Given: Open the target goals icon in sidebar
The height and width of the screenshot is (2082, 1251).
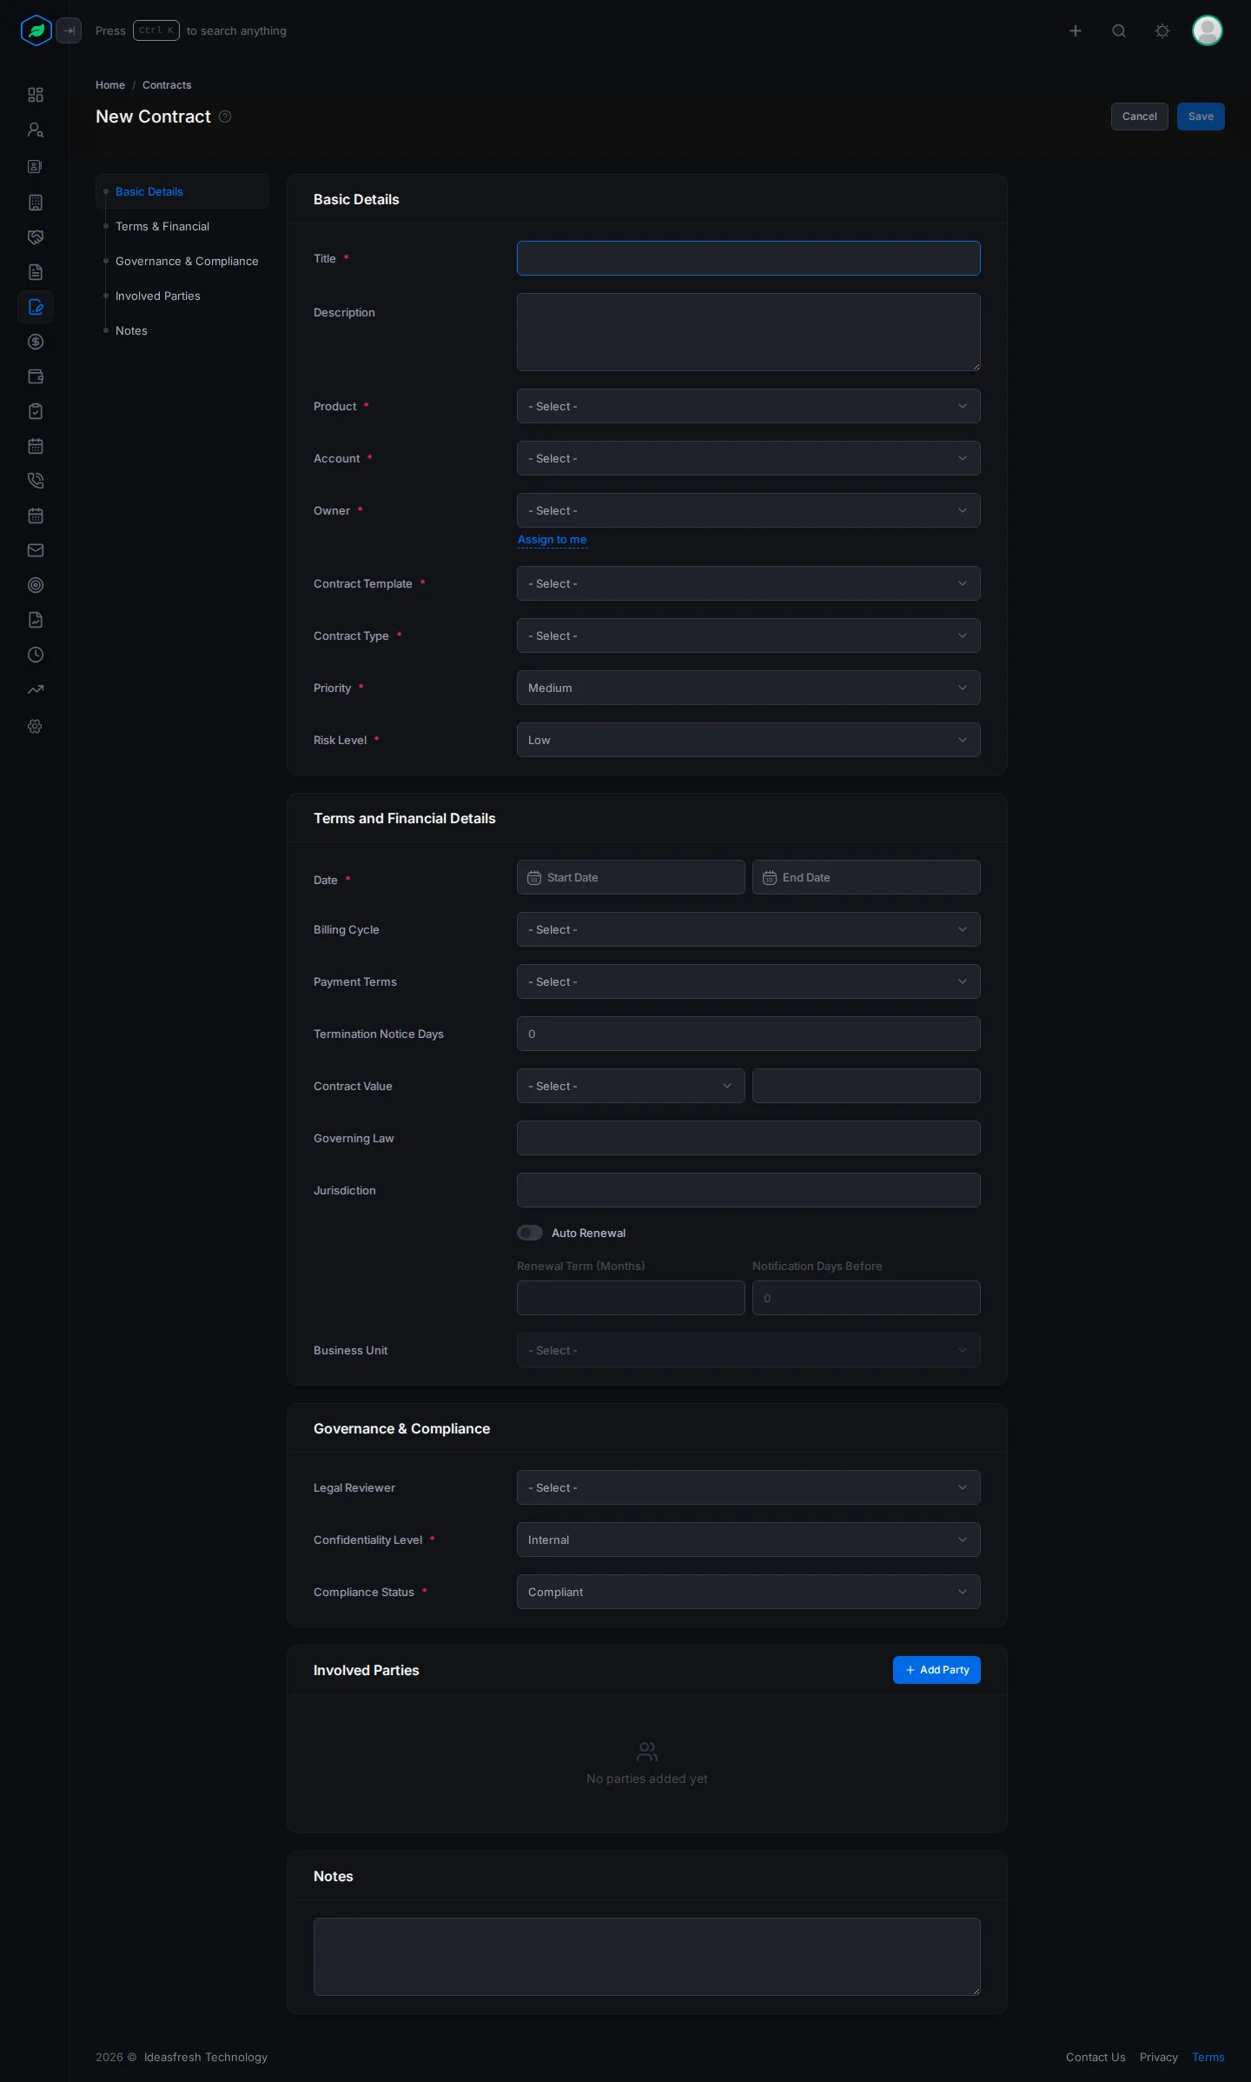Looking at the screenshot, I should [36, 585].
